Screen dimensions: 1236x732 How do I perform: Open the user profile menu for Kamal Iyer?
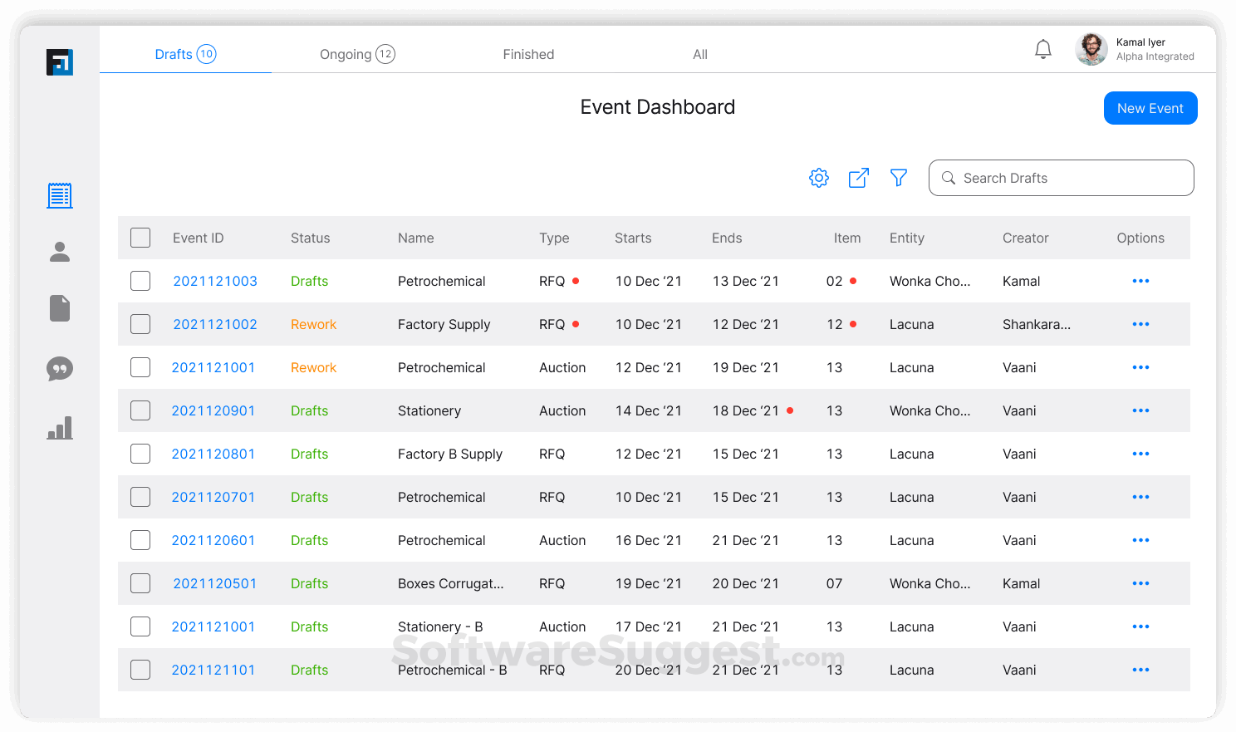[x=1091, y=49]
